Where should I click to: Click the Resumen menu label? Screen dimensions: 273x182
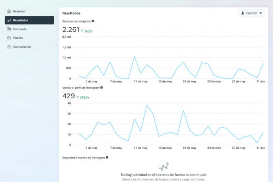(x=19, y=11)
